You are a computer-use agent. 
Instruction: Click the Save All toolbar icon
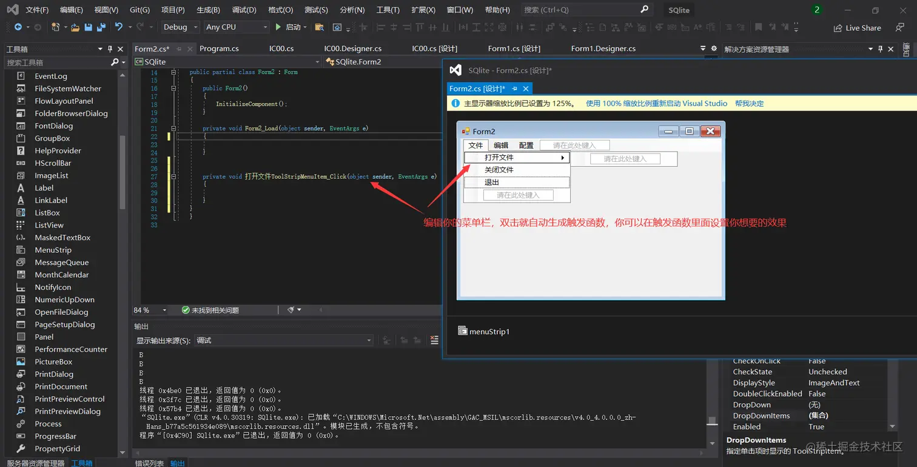coord(101,27)
